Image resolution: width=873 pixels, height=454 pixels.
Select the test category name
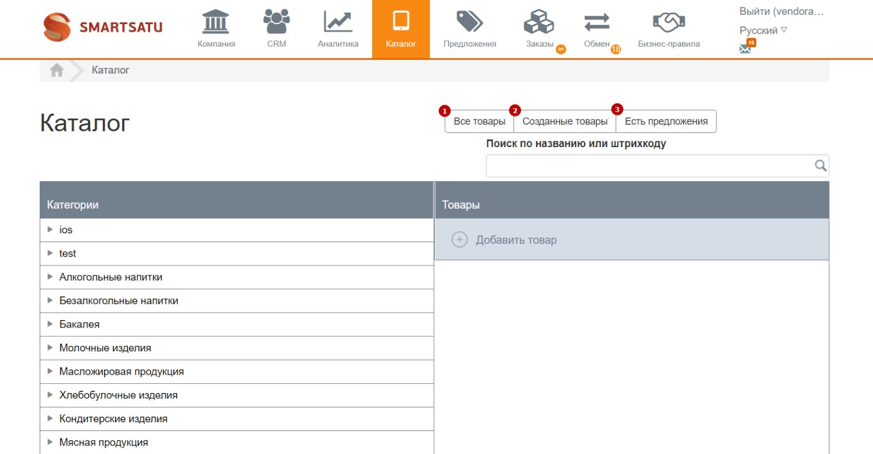[x=67, y=253]
